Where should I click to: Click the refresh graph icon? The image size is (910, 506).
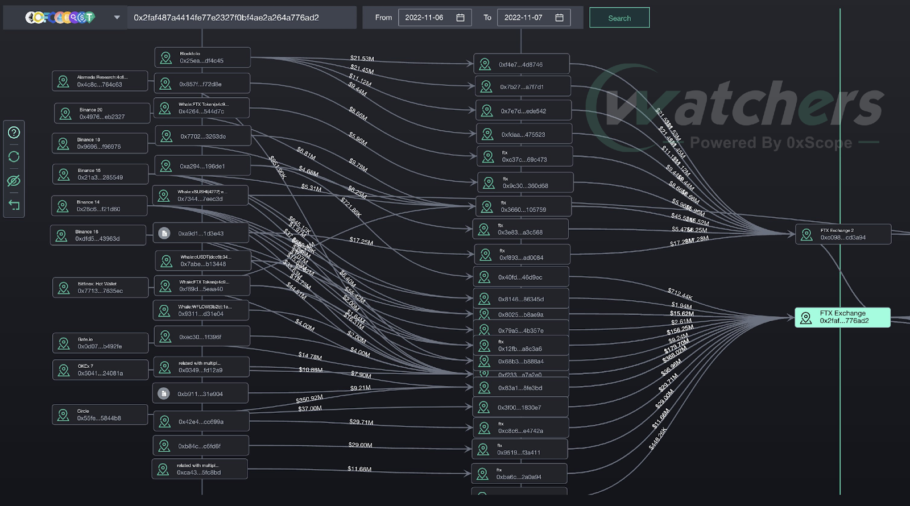14,156
